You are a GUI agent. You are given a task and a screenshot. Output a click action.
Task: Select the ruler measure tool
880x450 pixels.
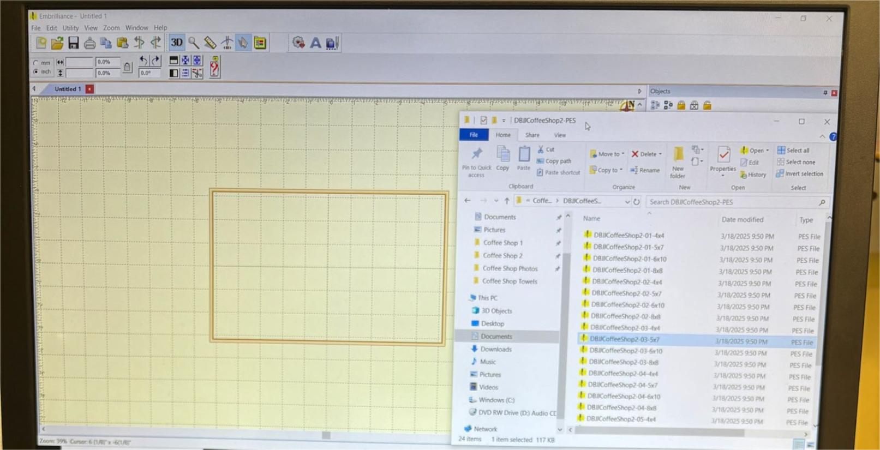click(x=210, y=43)
